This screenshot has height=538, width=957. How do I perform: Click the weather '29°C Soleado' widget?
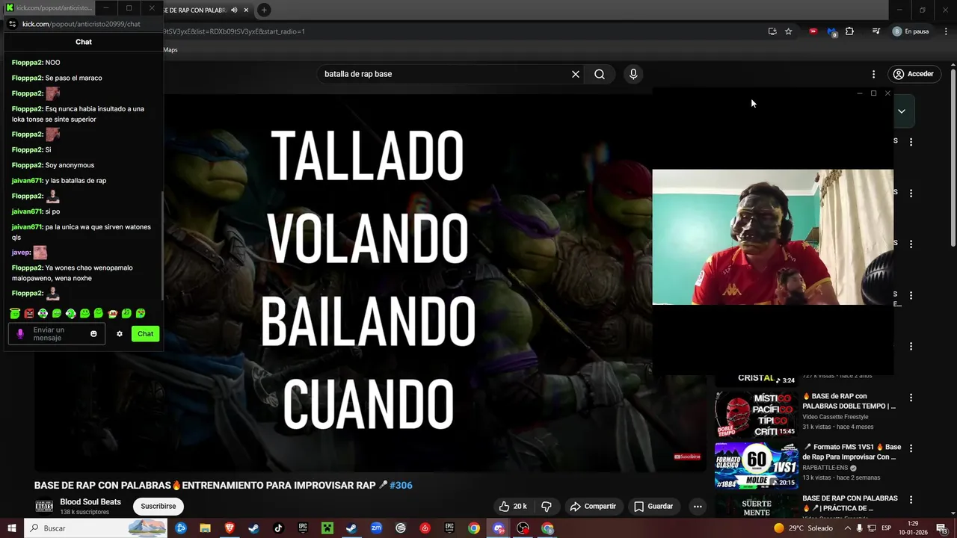pyautogui.click(x=803, y=528)
